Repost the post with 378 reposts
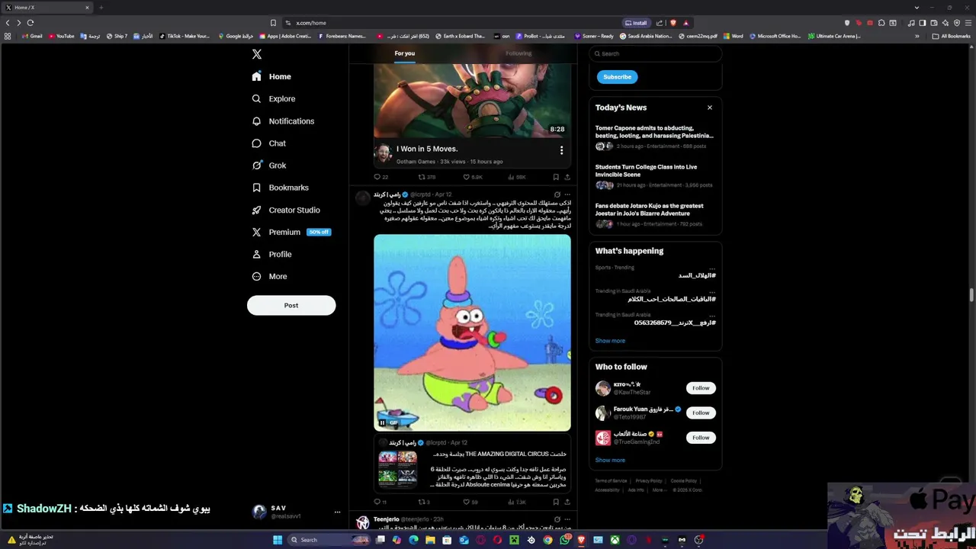The width and height of the screenshot is (976, 549). click(427, 177)
